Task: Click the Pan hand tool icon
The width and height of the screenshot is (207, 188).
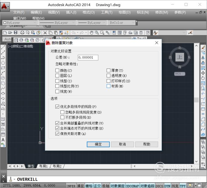Action: tap(91, 33)
